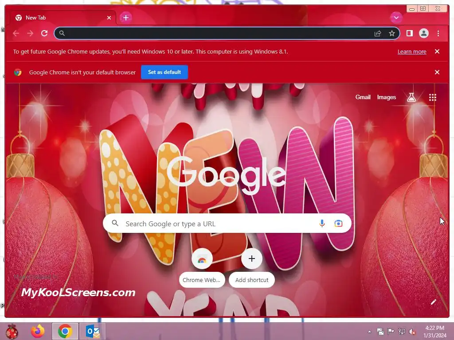Open the Google apps grid
This screenshot has height=340, width=454.
click(x=433, y=97)
